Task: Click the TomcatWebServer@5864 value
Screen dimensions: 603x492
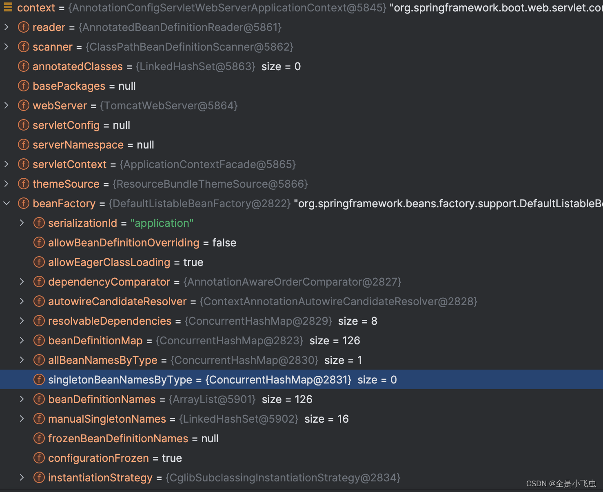Action: click(x=169, y=106)
